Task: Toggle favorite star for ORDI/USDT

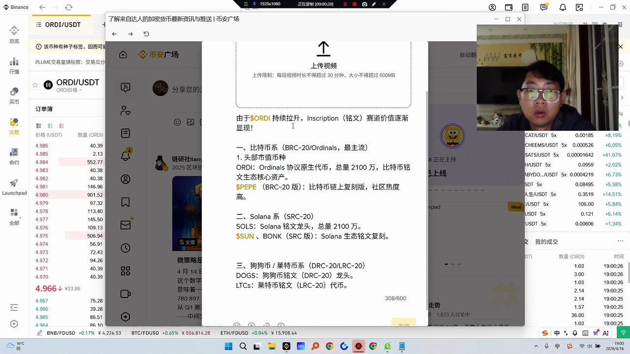Action: [x=35, y=85]
